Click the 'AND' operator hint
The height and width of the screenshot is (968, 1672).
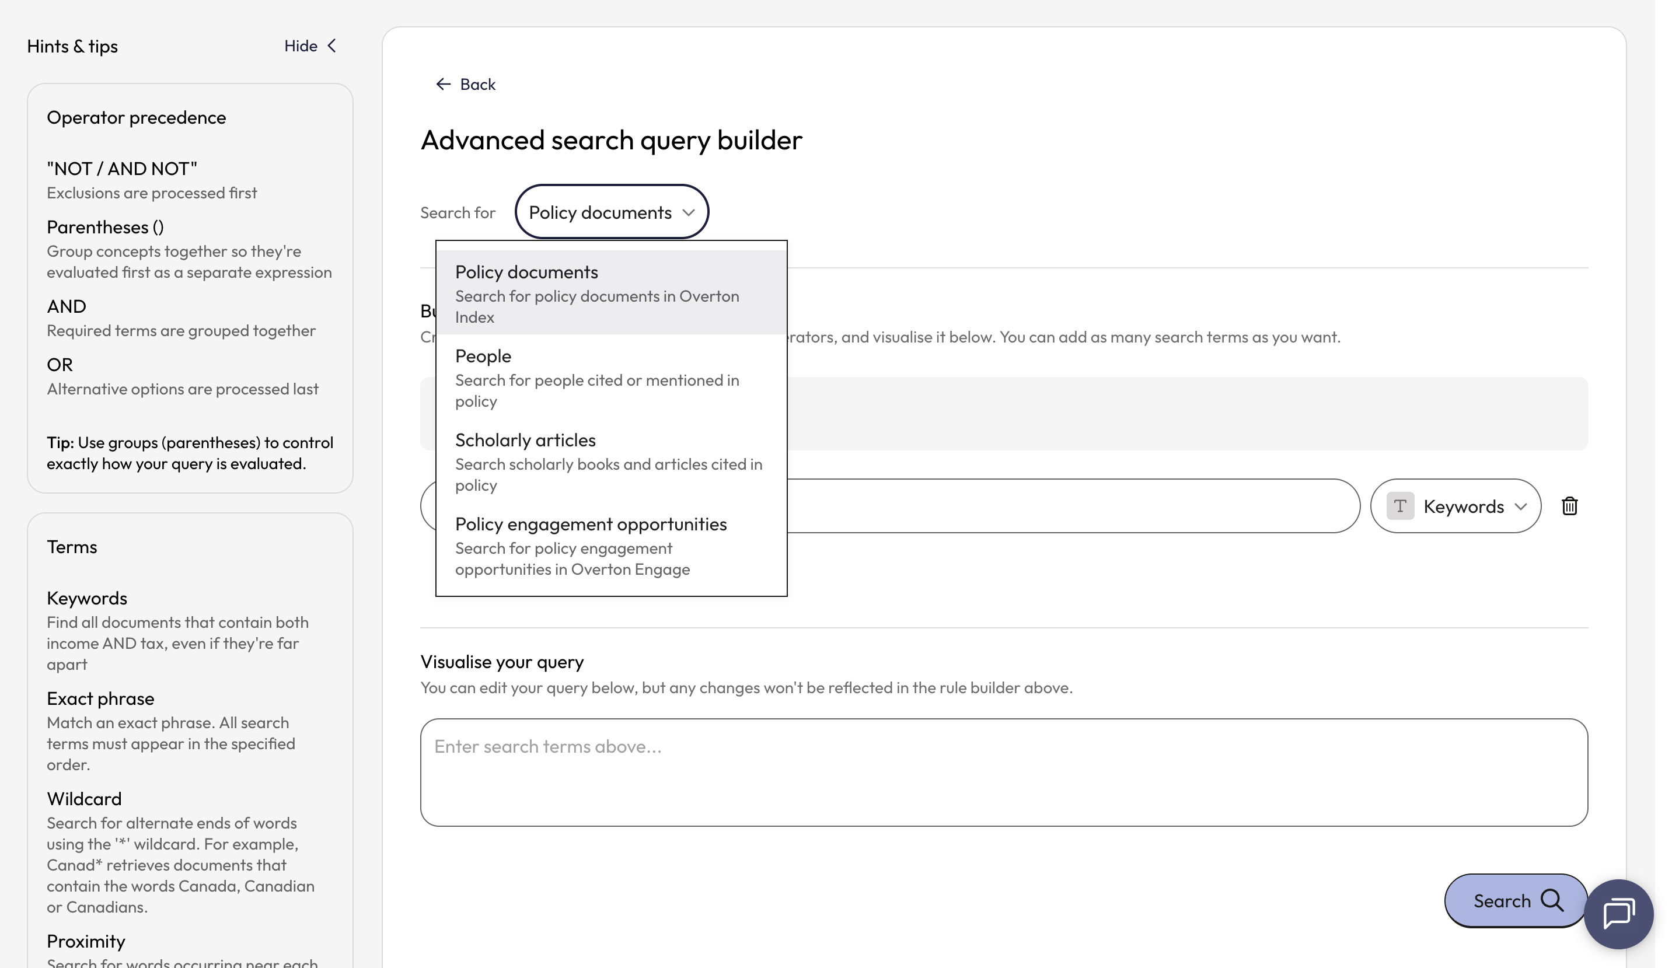pyautogui.click(x=67, y=306)
